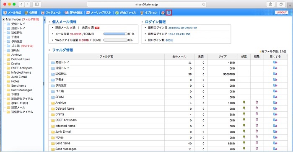Open the Safari share button
293x152 pixels.
271,4
